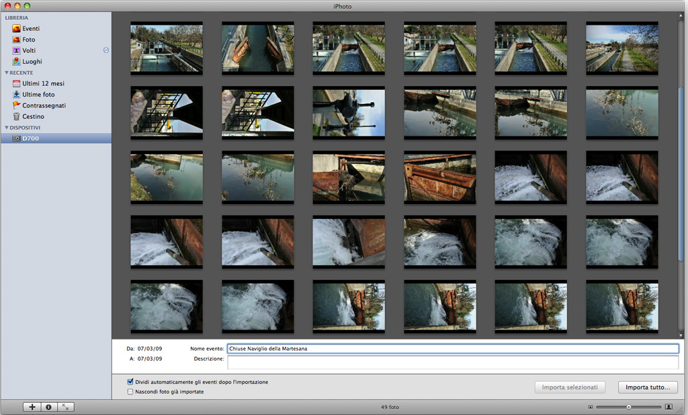
Task: Click Importa tutto button
Action: coord(648,387)
